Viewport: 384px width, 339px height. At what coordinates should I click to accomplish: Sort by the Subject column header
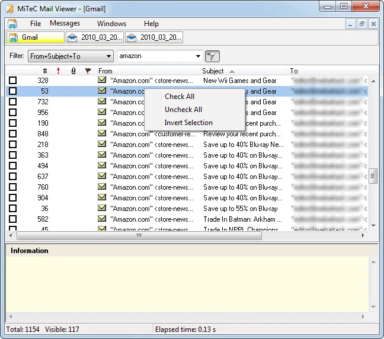242,71
